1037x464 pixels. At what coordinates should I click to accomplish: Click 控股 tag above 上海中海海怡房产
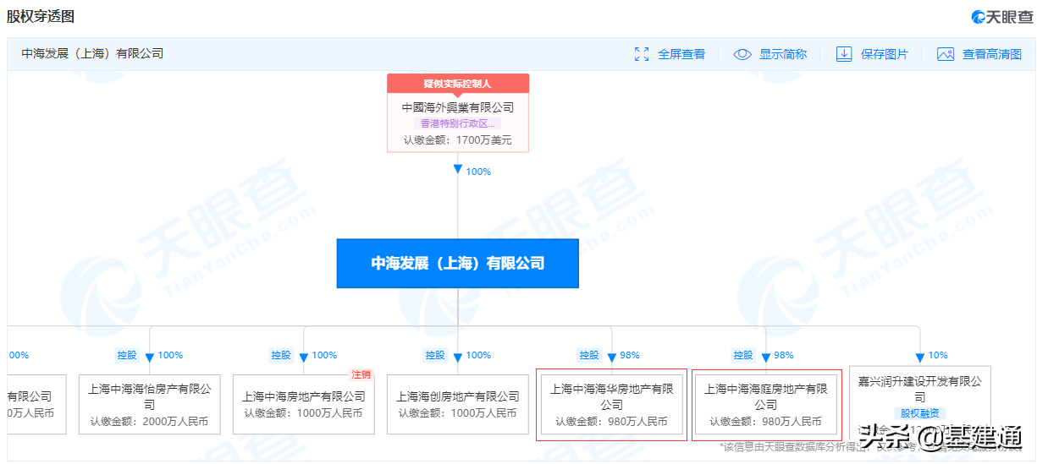click(127, 355)
